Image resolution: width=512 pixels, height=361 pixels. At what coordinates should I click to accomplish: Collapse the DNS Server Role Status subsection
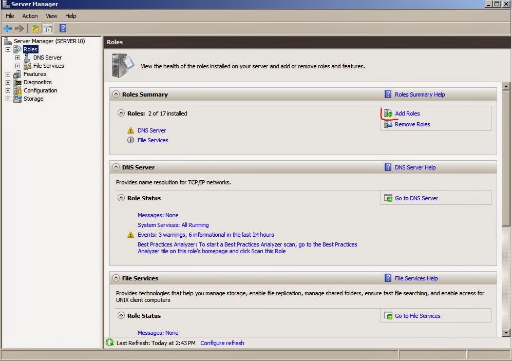(x=121, y=198)
